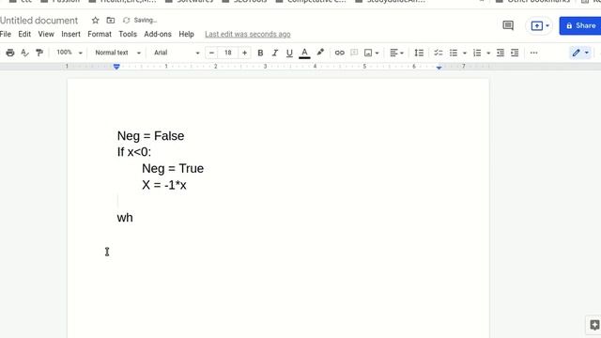Click the 'Neg = True' line
601x338 pixels.
tap(173, 169)
